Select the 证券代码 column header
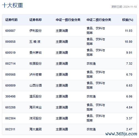The height and width of the screenshot is (138, 139). 11,20
